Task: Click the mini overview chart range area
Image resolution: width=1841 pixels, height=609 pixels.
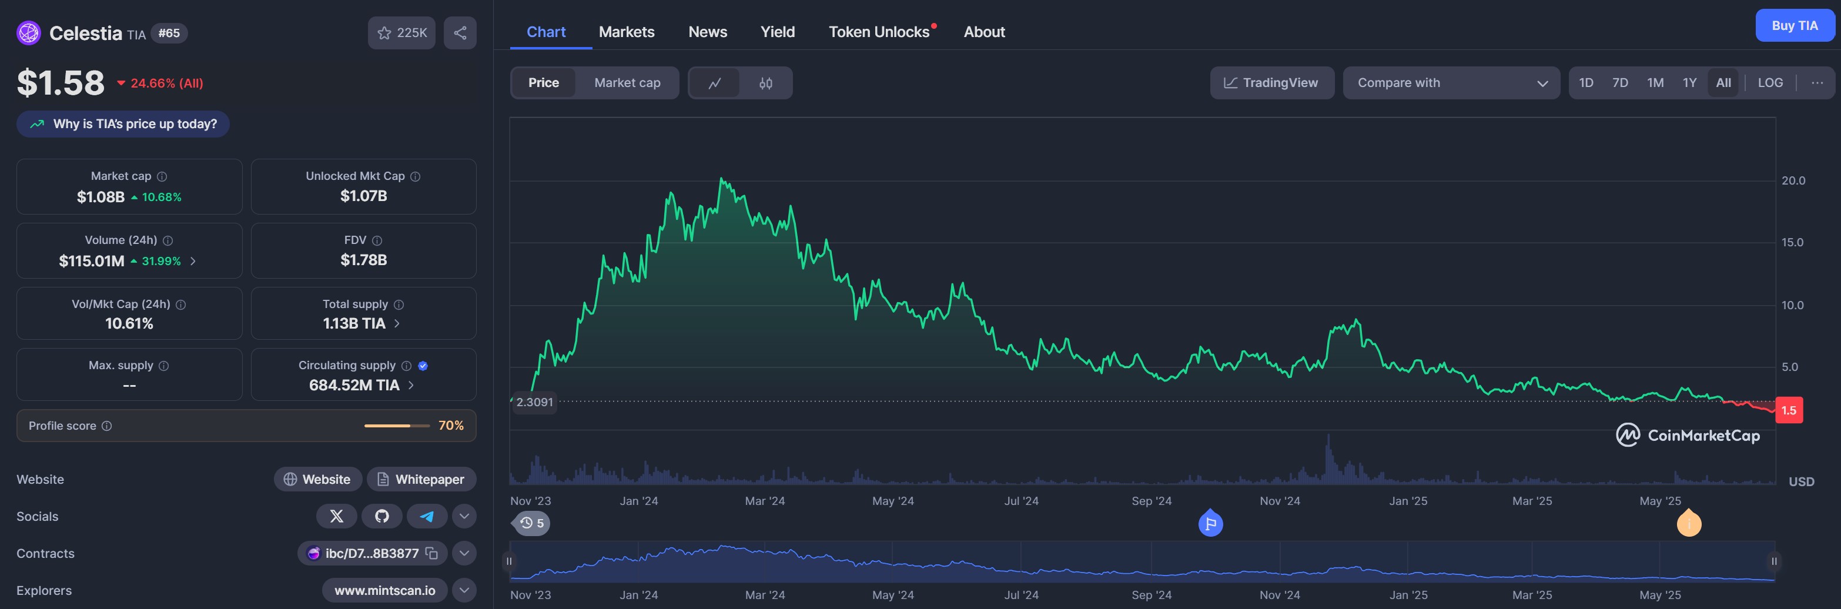Action: 1142,562
